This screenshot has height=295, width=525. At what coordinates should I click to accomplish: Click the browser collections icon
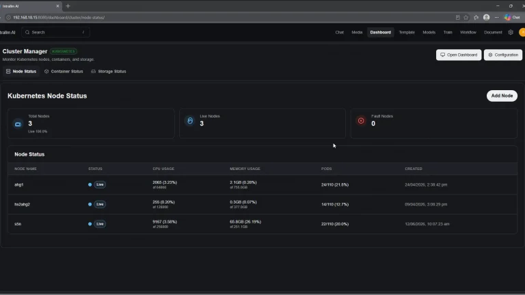[x=476, y=17]
